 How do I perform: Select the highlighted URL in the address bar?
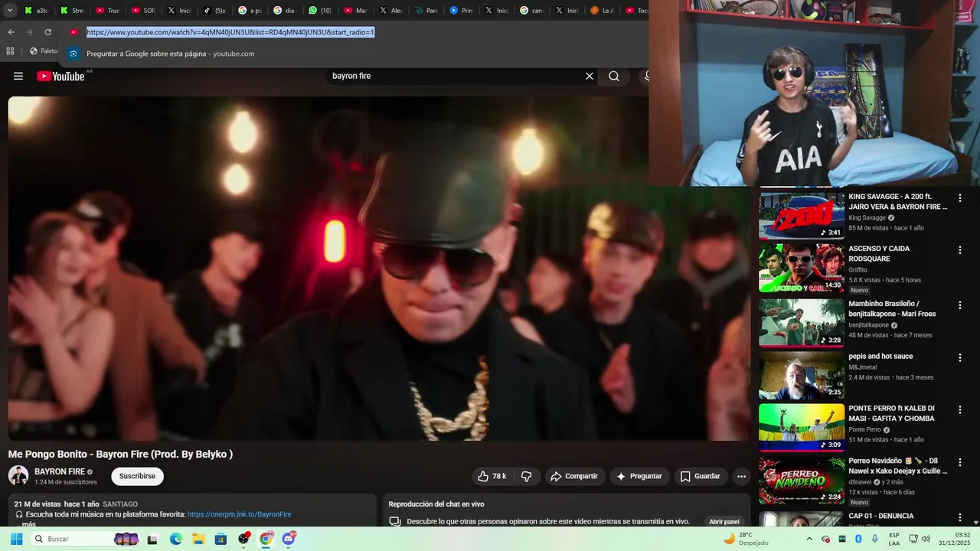tap(230, 32)
